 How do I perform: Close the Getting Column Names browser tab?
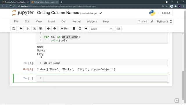[x=57, y=2]
